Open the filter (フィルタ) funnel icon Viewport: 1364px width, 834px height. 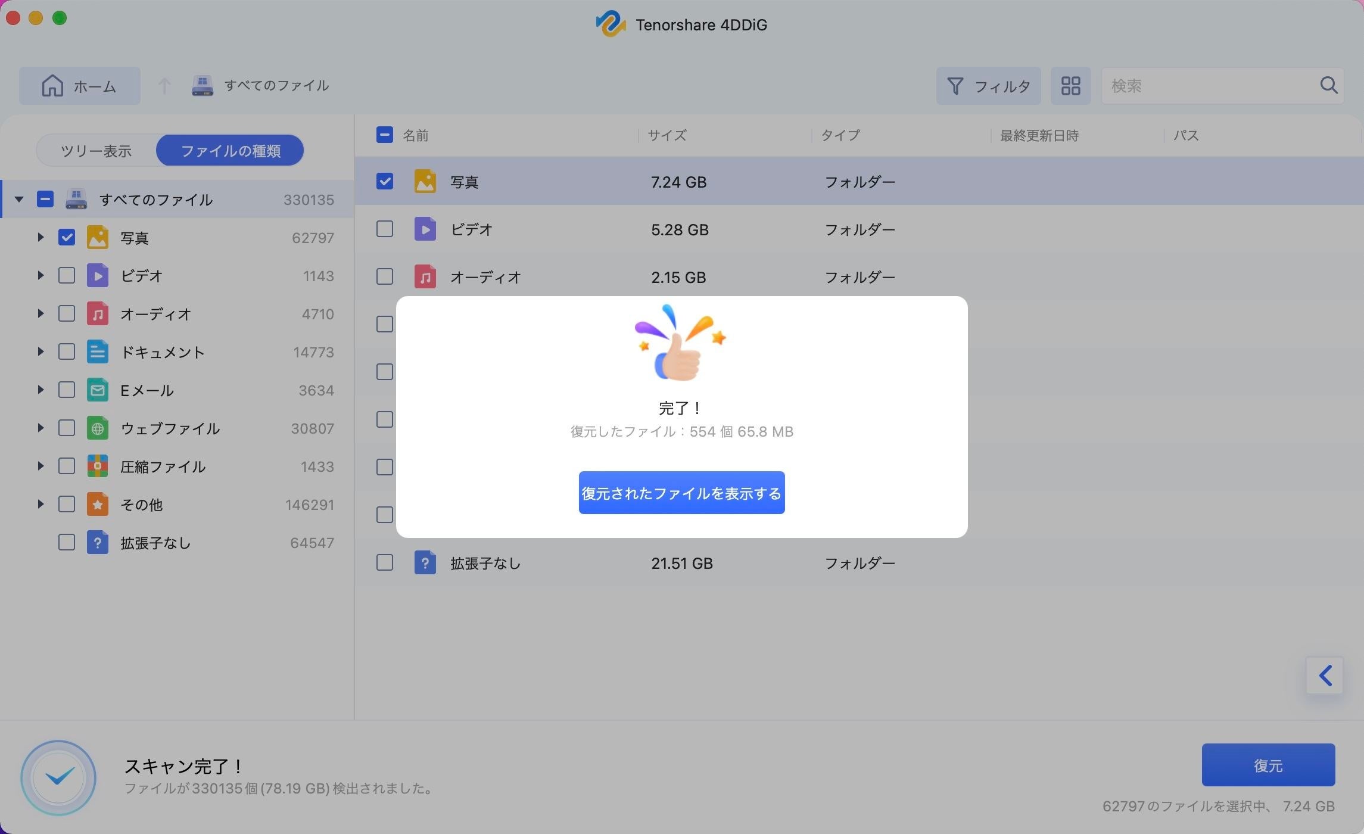click(955, 86)
